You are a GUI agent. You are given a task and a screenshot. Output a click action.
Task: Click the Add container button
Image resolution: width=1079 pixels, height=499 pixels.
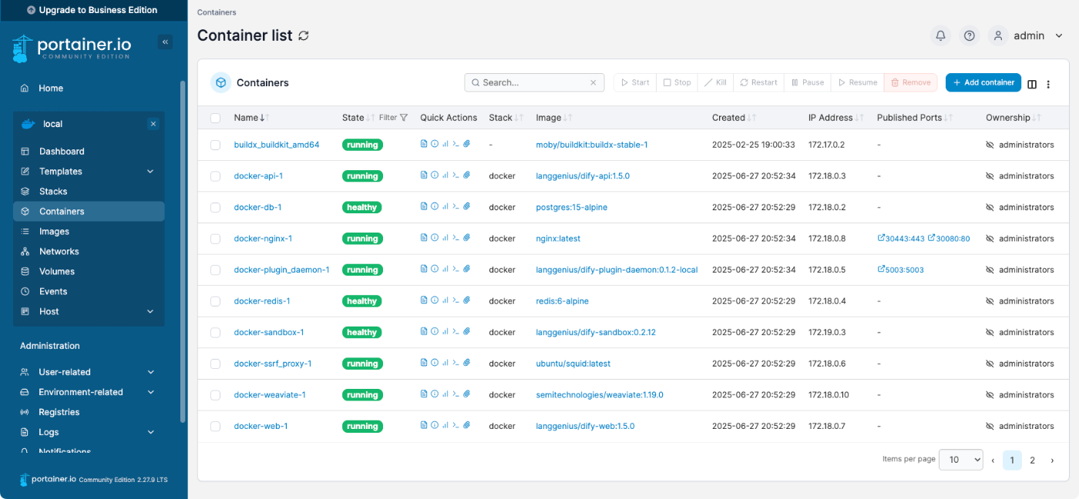983,82
